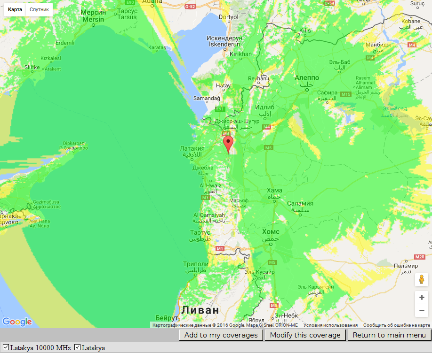Click the Алеппо city label

pyautogui.click(x=307, y=77)
